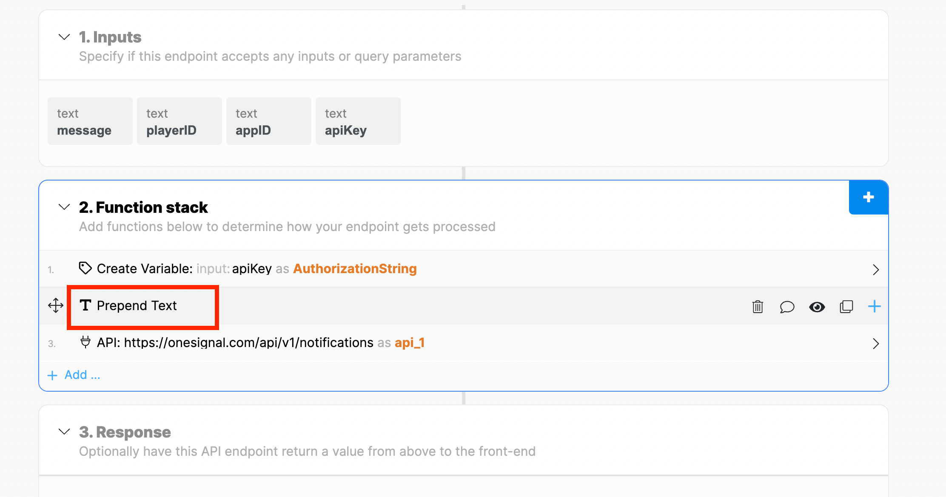Duplicate the Prepend Text step
Screen dimensions: 946x497
coord(846,306)
